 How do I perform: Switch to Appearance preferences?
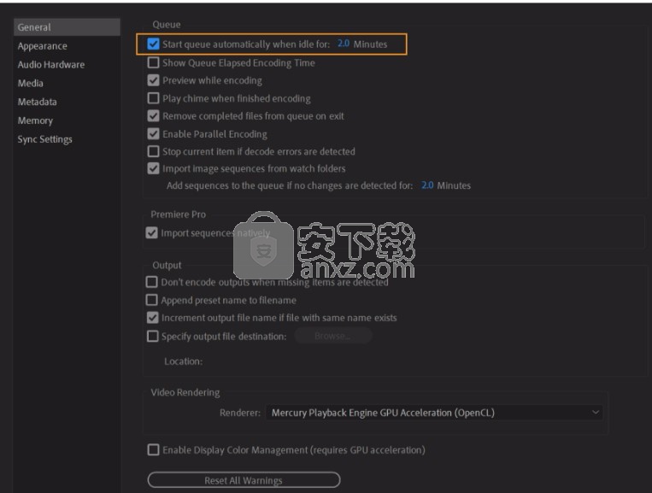pyautogui.click(x=42, y=46)
